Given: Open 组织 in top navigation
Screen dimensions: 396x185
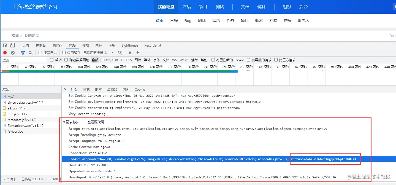Looking at the screenshot, I should [x=287, y=7].
